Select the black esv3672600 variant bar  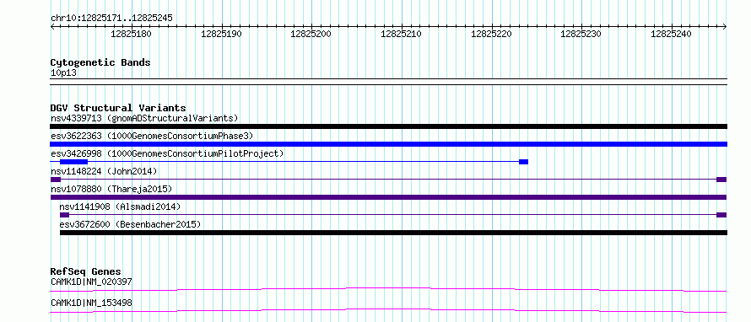click(393, 233)
